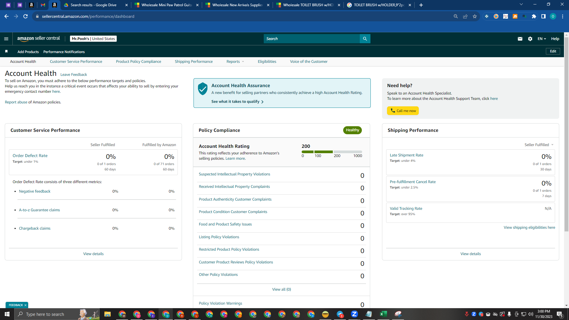
Task: Switch to Wholesale Mini Paw Patrol browser tab
Action: coord(166,5)
